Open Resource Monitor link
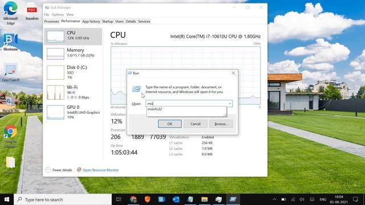Image resolution: width=365 pixels, height=205 pixels. (x=100, y=170)
